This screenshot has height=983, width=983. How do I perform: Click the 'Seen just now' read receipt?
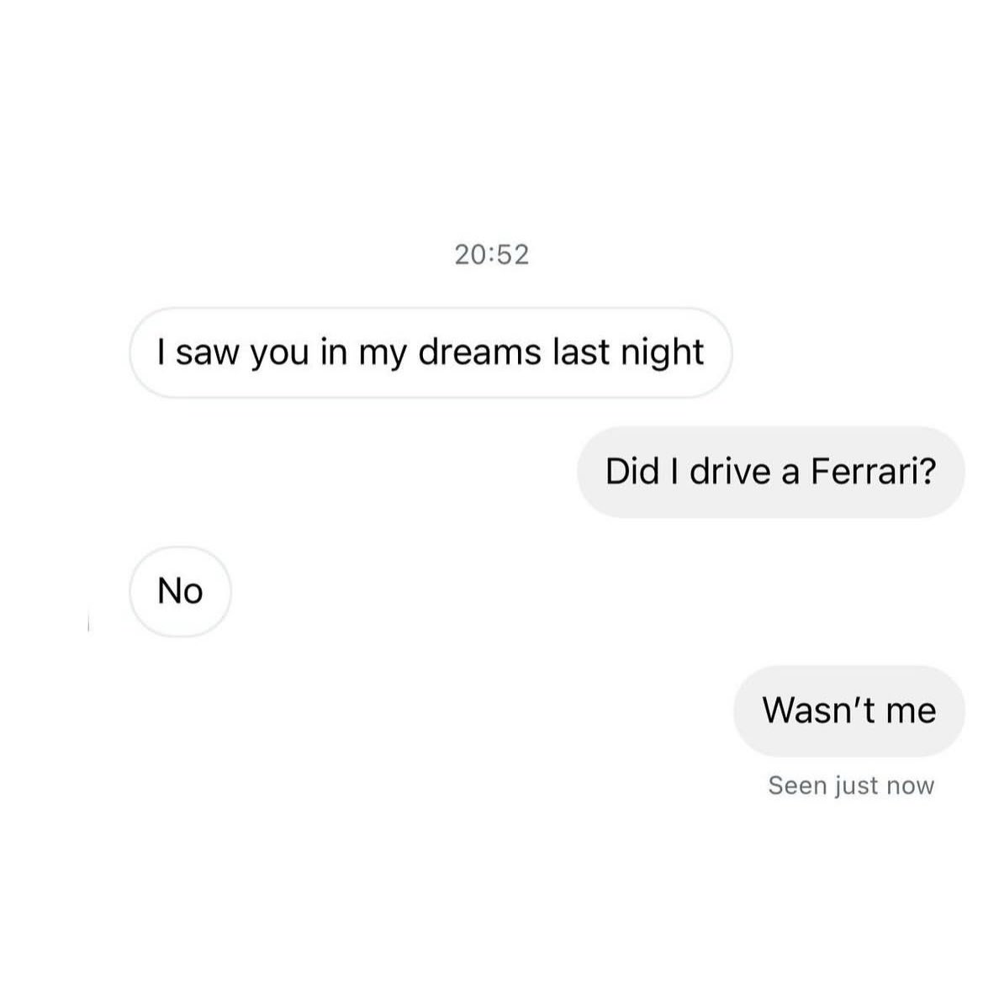tap(851, 785)
